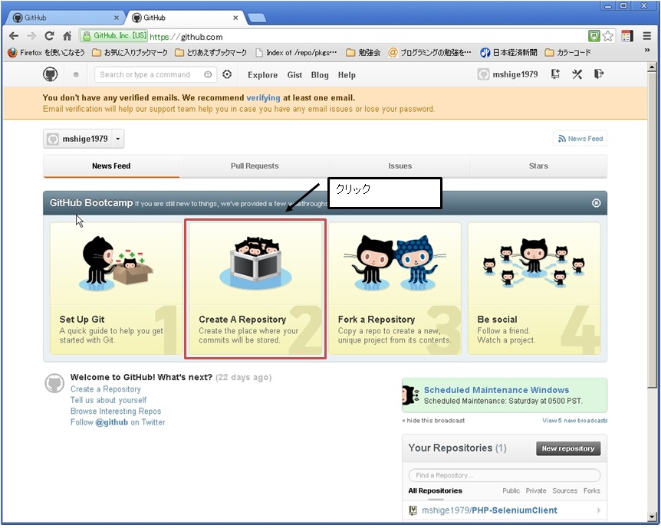661x528 pixels.
Task: Open Explore in the header navigation
Action: (262, 75)
